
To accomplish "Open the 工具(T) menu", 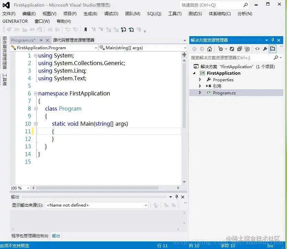I will click(x=175, y=14).
